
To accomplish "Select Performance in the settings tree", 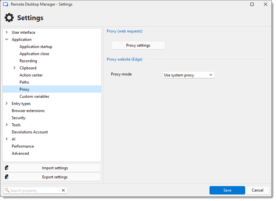I will click(23, 146).
